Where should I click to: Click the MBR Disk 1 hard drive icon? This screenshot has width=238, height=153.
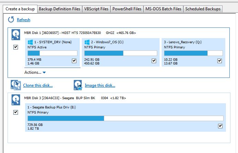(16, 34)
